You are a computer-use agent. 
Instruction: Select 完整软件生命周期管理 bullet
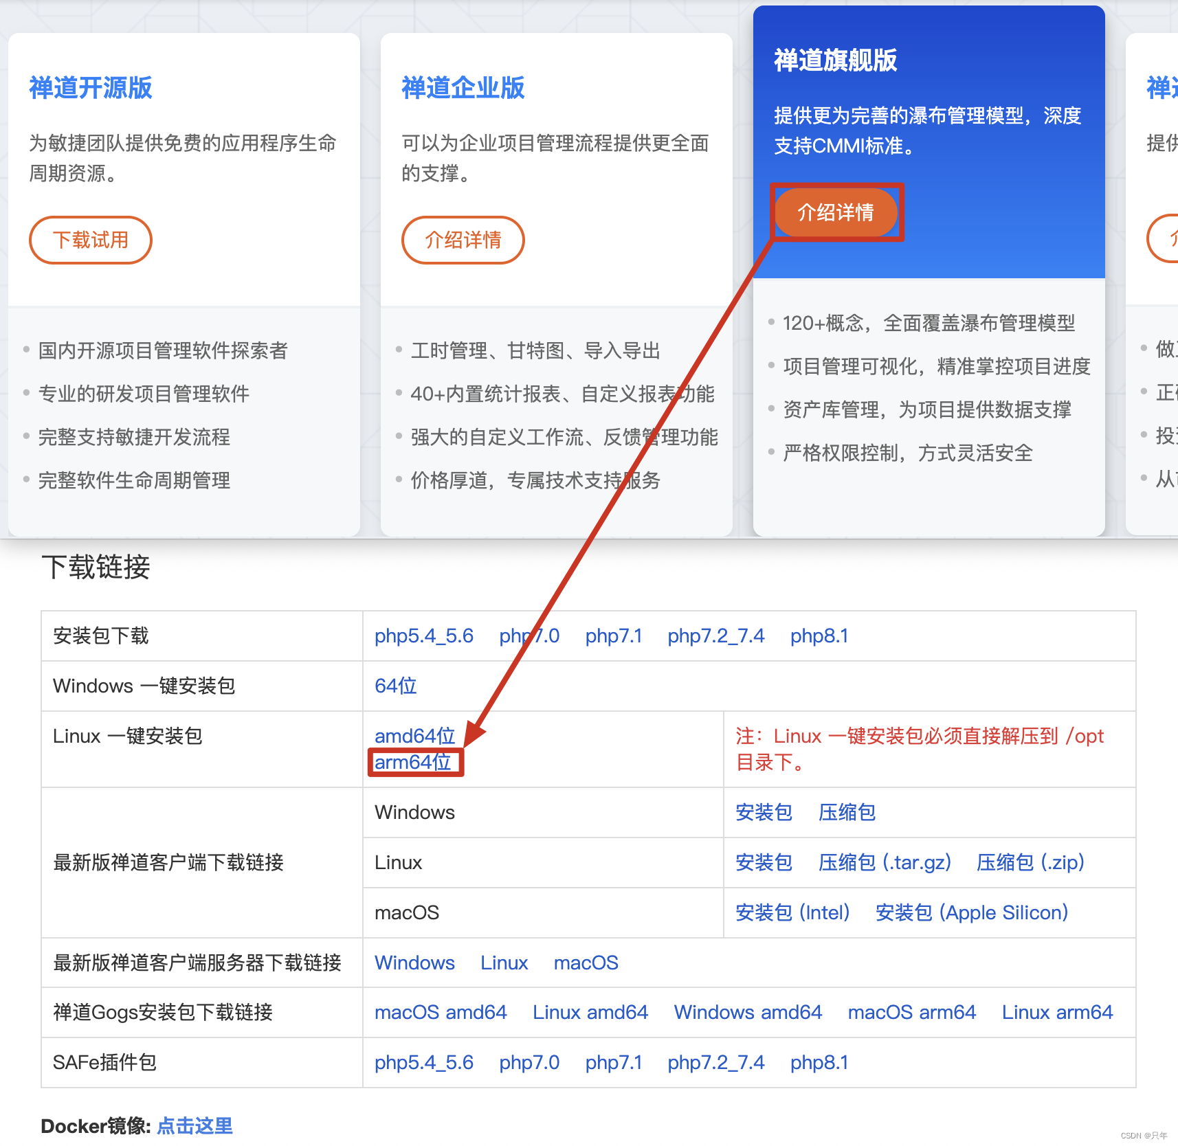pyautogui.click(x=134, y=480)
